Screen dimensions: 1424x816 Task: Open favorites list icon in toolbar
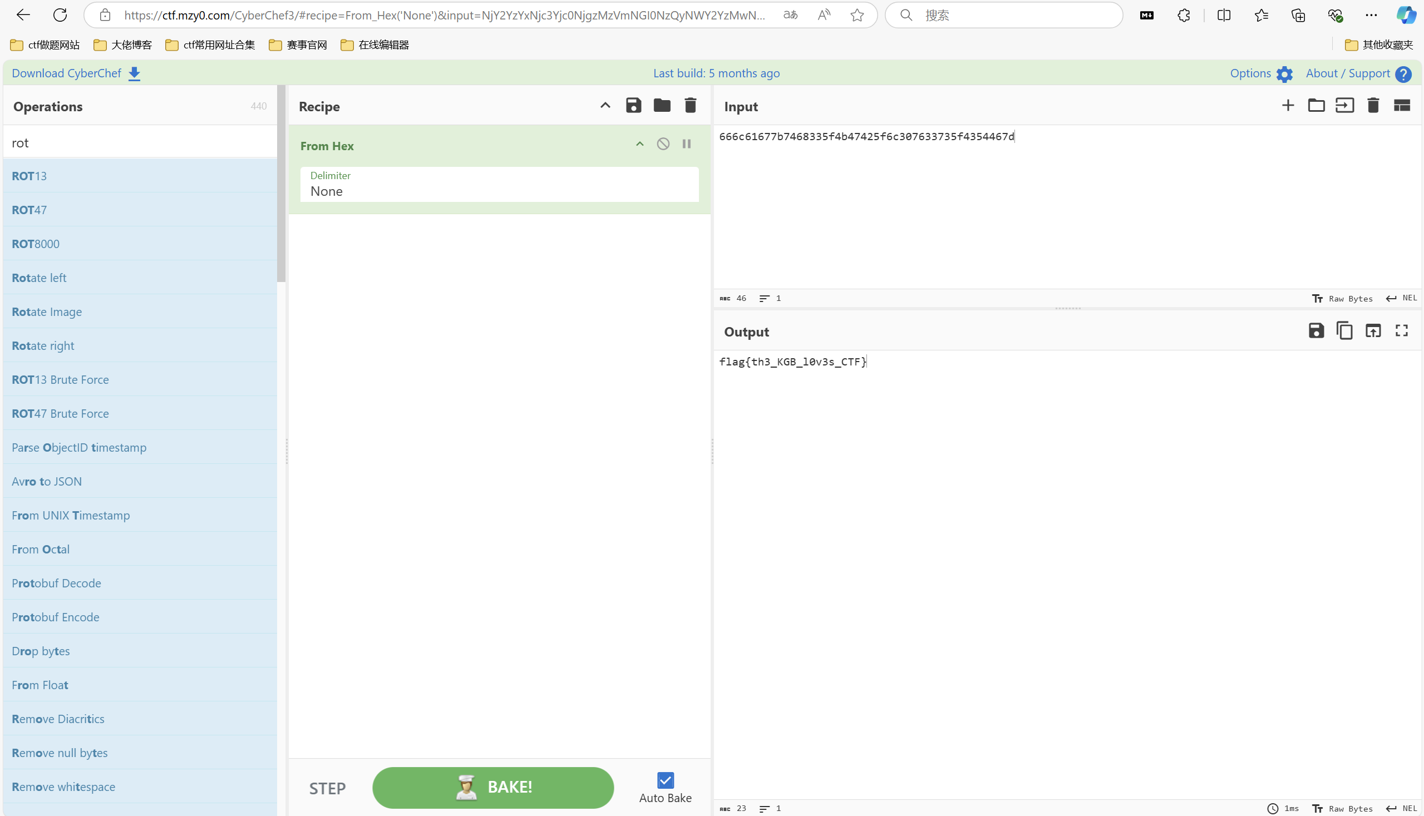[1261, 15]
